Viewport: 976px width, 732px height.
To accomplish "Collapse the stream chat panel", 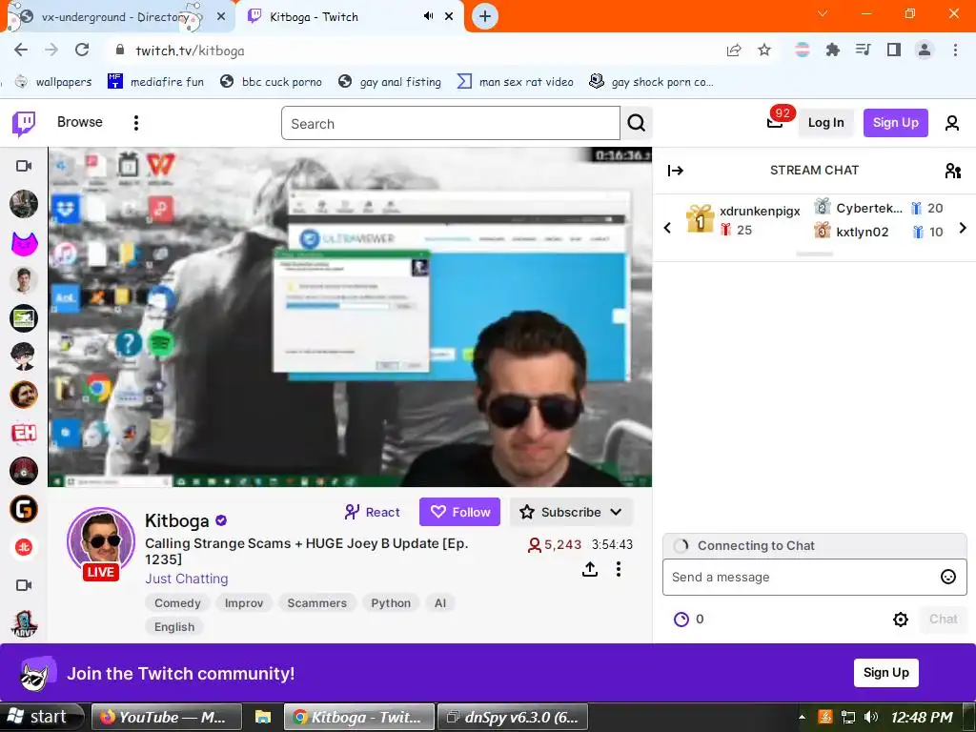I will [676, 171].
